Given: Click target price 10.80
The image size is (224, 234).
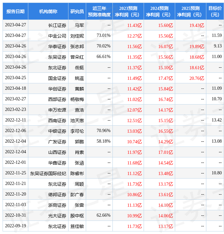Looking at the screenshot, I should [x=217, y=173].
